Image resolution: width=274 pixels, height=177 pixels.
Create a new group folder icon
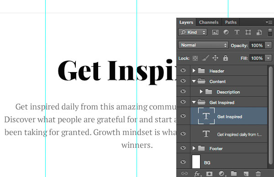(234, 173)
